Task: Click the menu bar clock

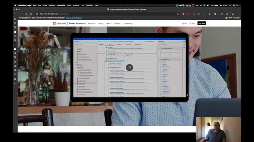Action: pyautogui.click(x=223, y=6)
